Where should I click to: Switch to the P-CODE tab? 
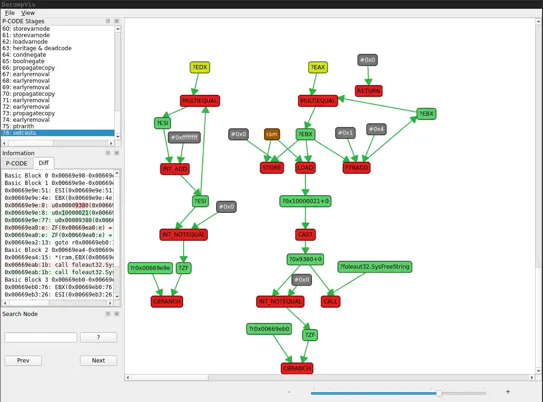(17, 163)
